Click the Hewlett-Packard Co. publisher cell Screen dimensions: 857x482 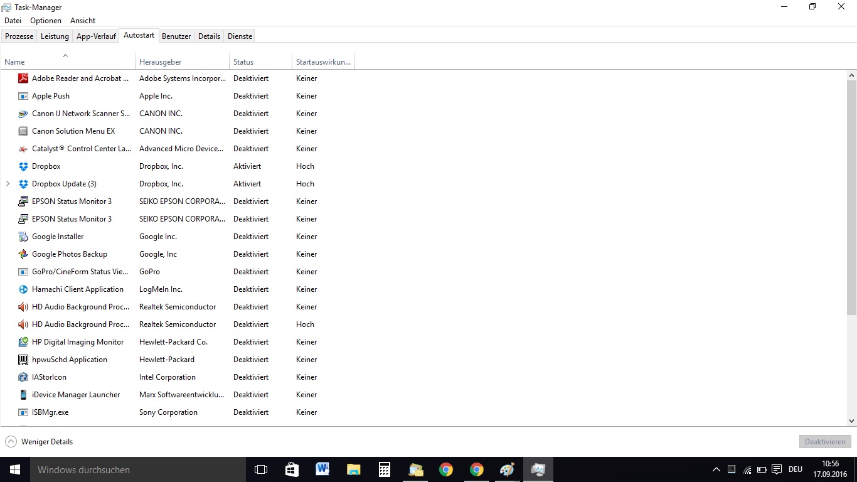[173, 342]
